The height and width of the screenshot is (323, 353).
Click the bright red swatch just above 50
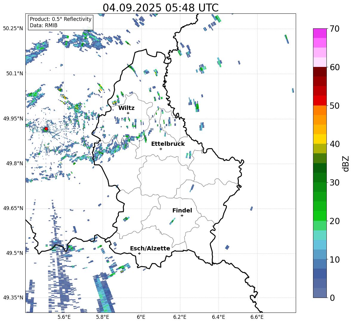(x=320, y=101)
